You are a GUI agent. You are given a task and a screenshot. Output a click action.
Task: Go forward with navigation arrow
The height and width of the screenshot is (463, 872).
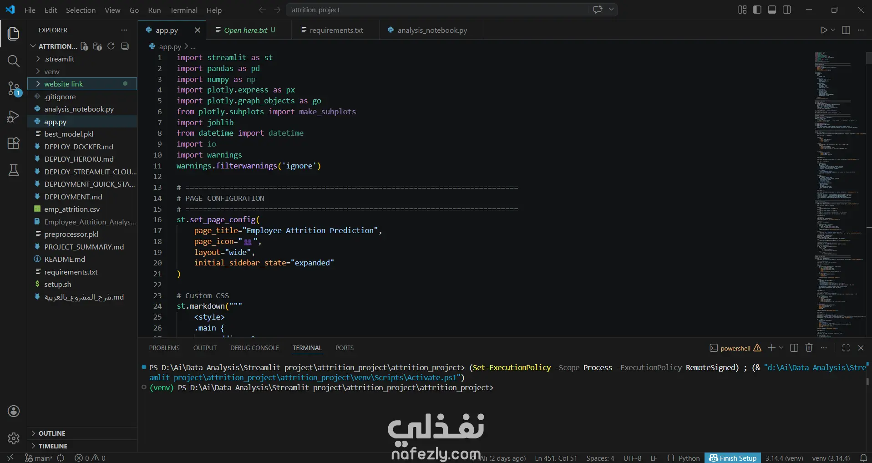coord(277,10)
